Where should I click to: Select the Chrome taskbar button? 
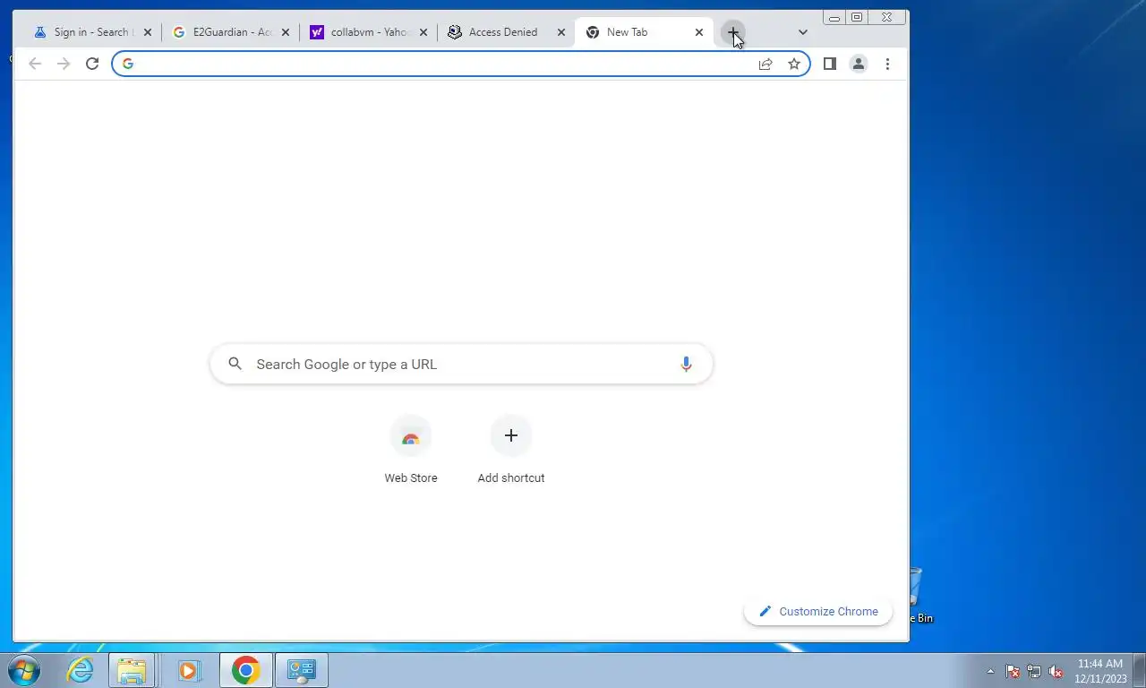tap(245, 670)
